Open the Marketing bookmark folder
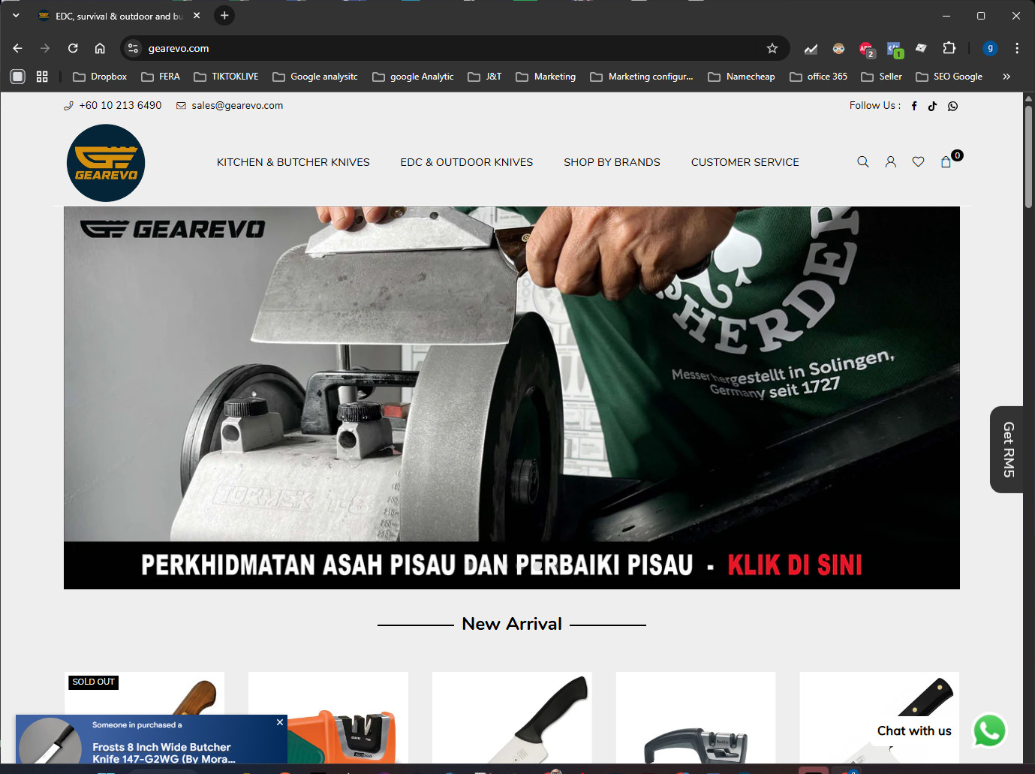Image resolution: width=1035 pixels, height=774 pixels. (x=546, y=77)
